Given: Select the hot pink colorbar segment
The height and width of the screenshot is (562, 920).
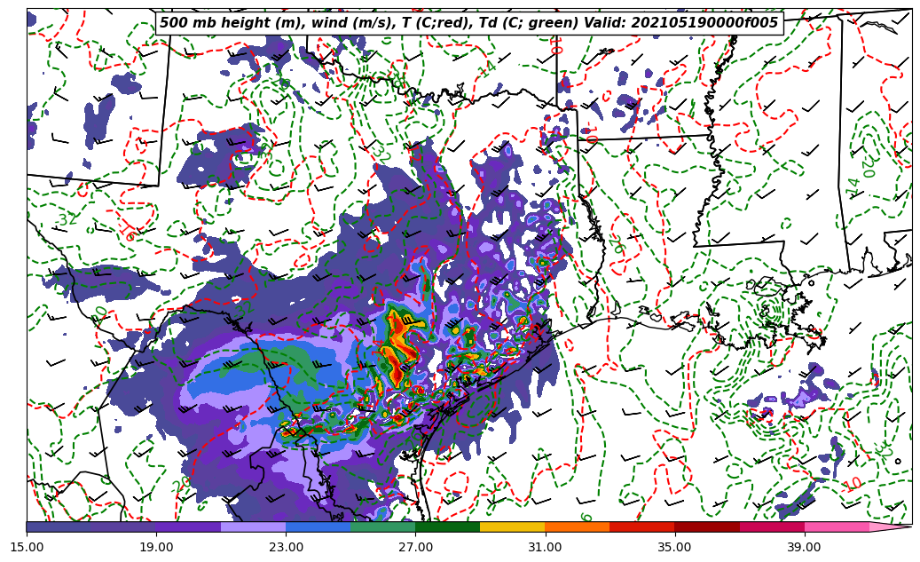Looking at the screenshot, I should click(x=836, y=526).
